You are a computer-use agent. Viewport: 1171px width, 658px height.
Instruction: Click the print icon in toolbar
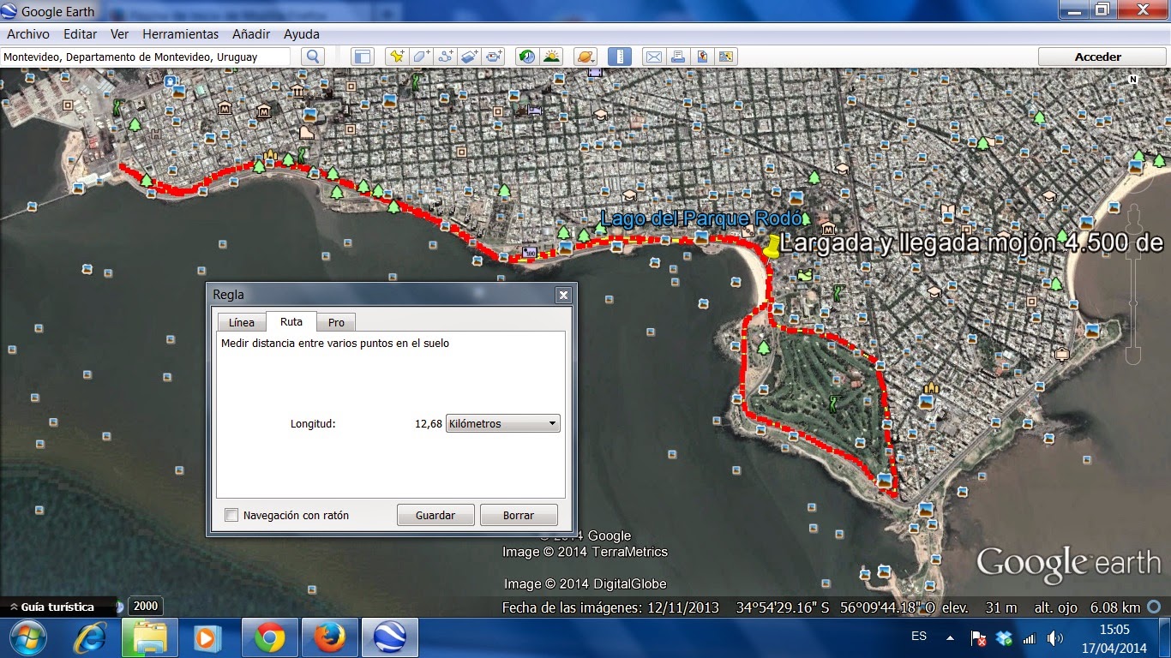point(678,57)
